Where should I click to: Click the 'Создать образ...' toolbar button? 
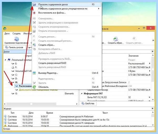tap(116, 40)
